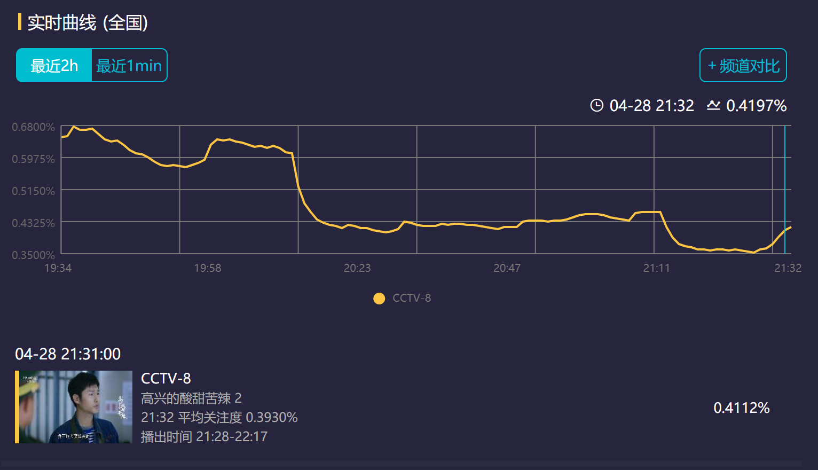818x470 pixels.
Task: Click the clock icon beside 04-28 21:32
Action: tap(596, 105)
